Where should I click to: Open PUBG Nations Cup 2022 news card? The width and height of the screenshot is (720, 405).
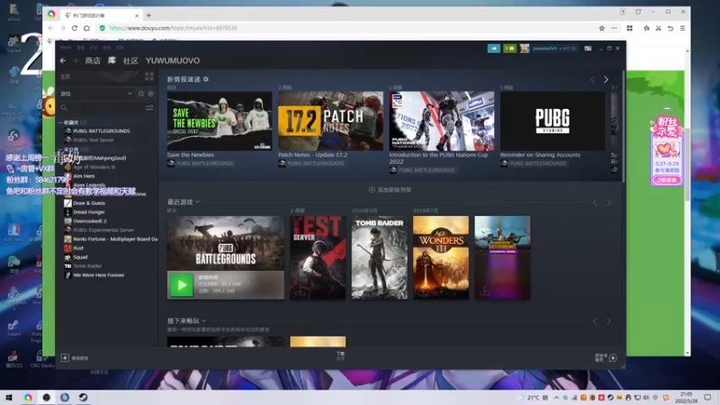point(442,121)
